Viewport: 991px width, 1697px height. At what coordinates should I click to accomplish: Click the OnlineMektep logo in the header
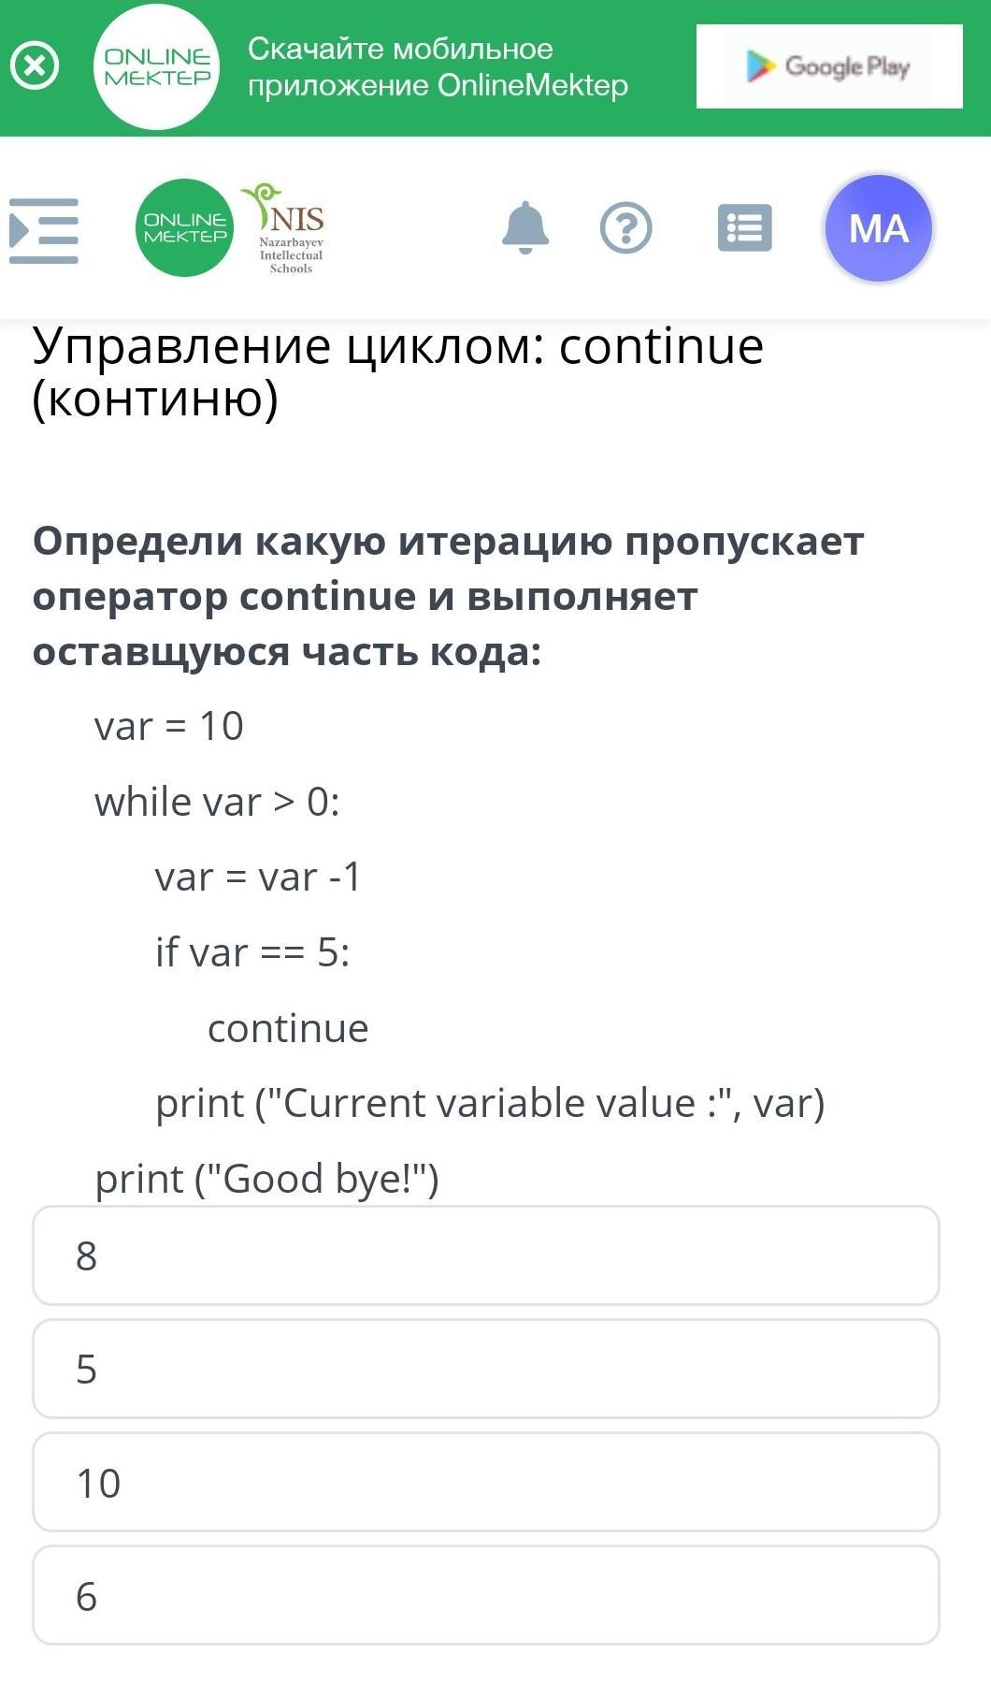[x=184, y=228]
